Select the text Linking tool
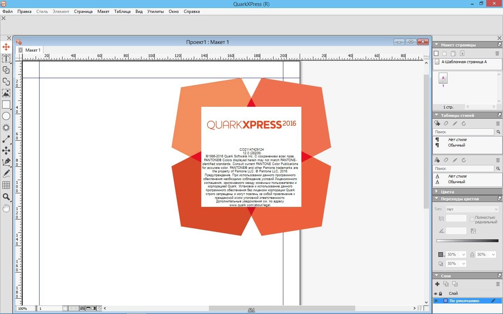 tap(6, 70)
